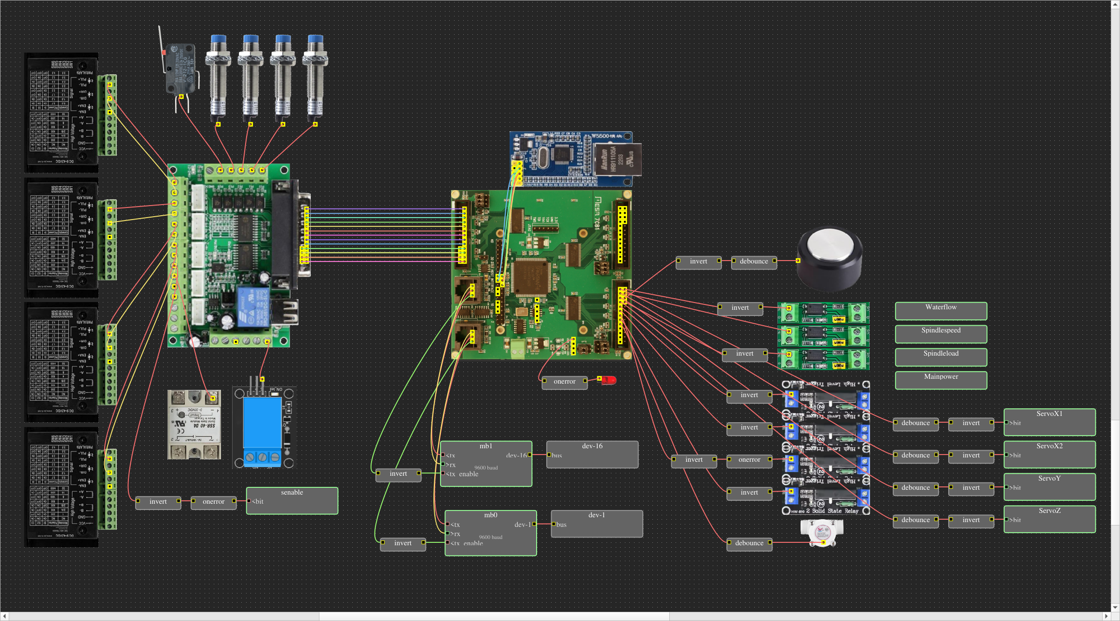This screenshot has height=621, width=1120.
Task: Click the Mainpower signal block
Action: [940, 381]
